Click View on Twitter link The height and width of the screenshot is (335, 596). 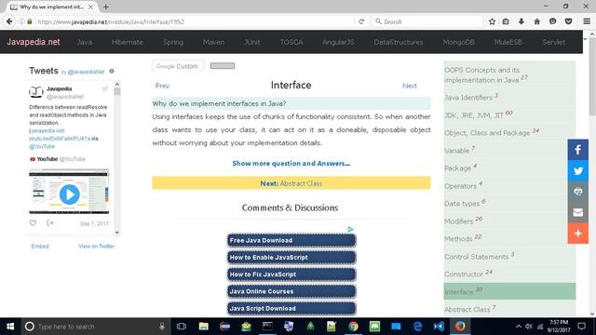(x=96, y=246)
